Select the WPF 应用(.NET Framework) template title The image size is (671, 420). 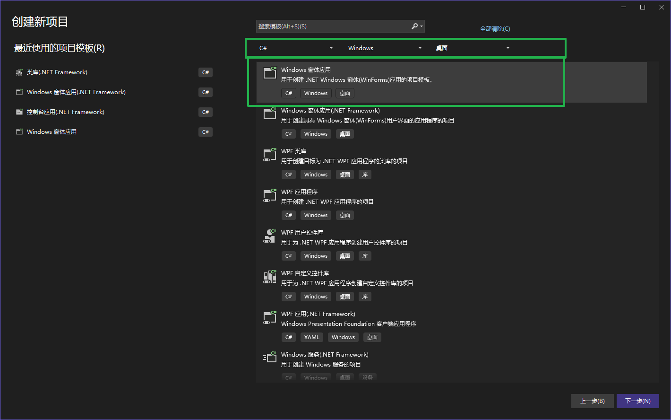pyautogui.click(x=318, y=314)
